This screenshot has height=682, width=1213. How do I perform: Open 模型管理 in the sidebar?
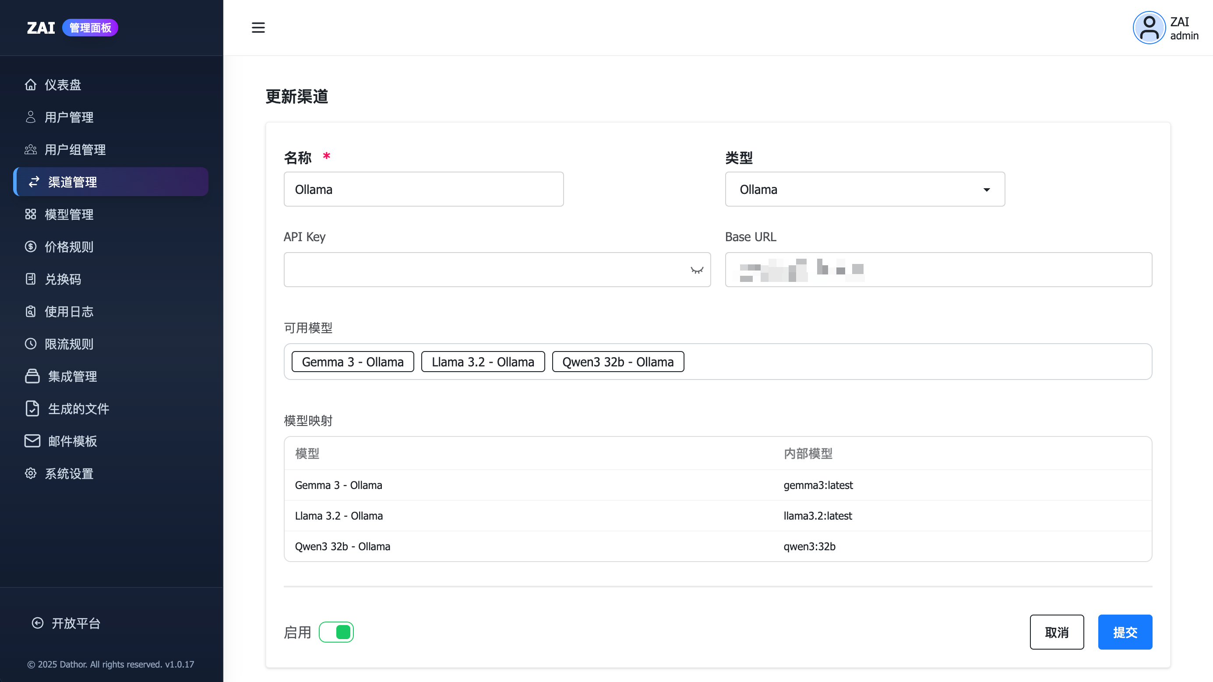[69, 214]
